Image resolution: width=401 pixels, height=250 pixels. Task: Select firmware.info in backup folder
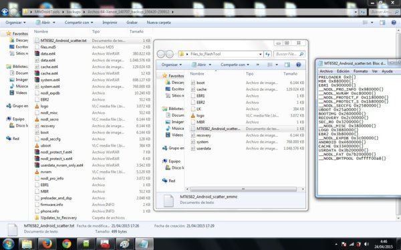pos(51,205)
